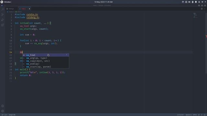Image resolution: width=207 pixels, height=116 pixels.
Task: Click the Bluetooth icon in system tray
Action: click(193, 2)
